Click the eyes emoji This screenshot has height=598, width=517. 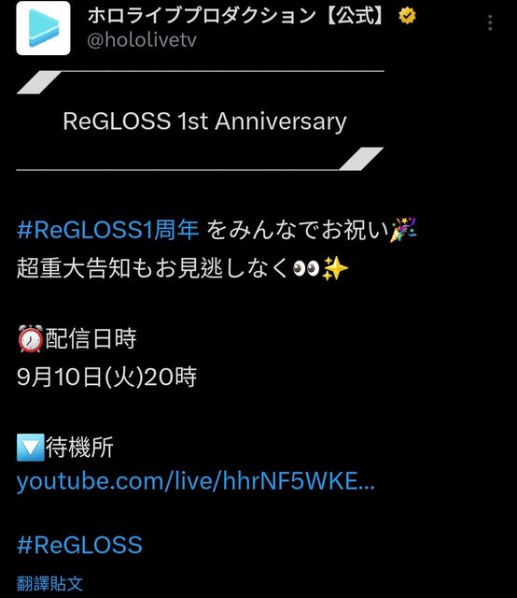pos(306,268)
